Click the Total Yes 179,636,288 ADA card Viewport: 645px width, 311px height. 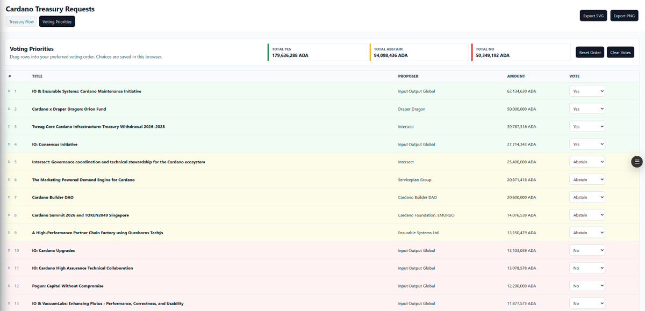317,52
